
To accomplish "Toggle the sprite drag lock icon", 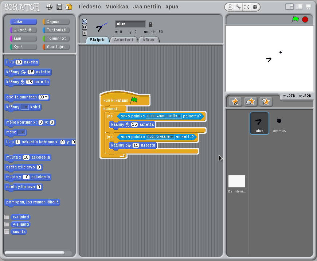I will tap(150, 24).
